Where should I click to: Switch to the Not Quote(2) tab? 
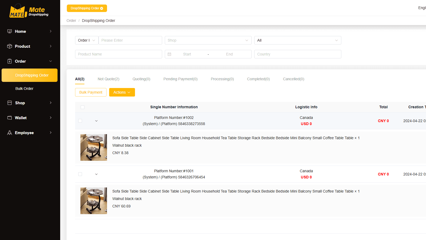tap(108, 79)
